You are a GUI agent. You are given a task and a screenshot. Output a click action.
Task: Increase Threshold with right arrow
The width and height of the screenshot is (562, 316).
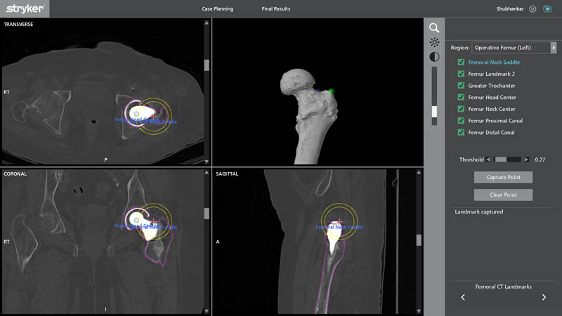(x=526, y=159)
